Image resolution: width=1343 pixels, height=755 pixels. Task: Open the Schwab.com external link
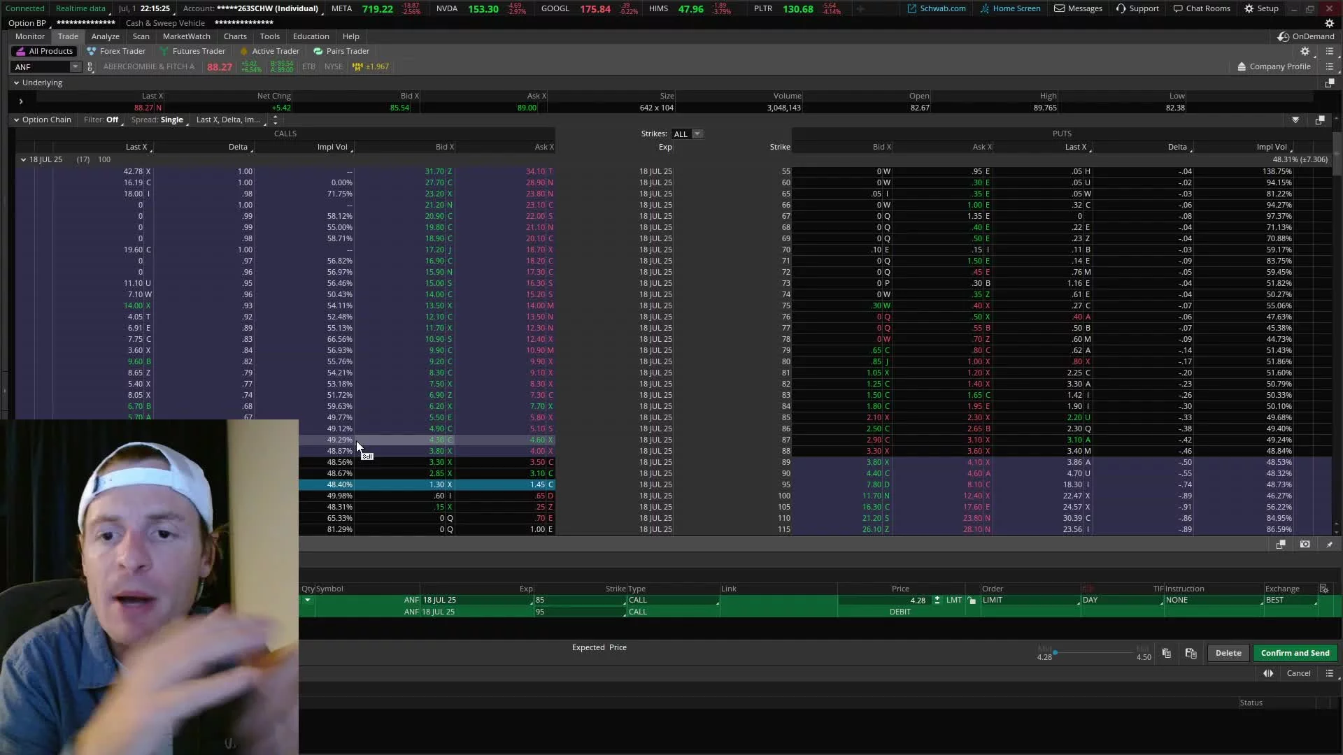pyautogui.click(x=936, y=8)
